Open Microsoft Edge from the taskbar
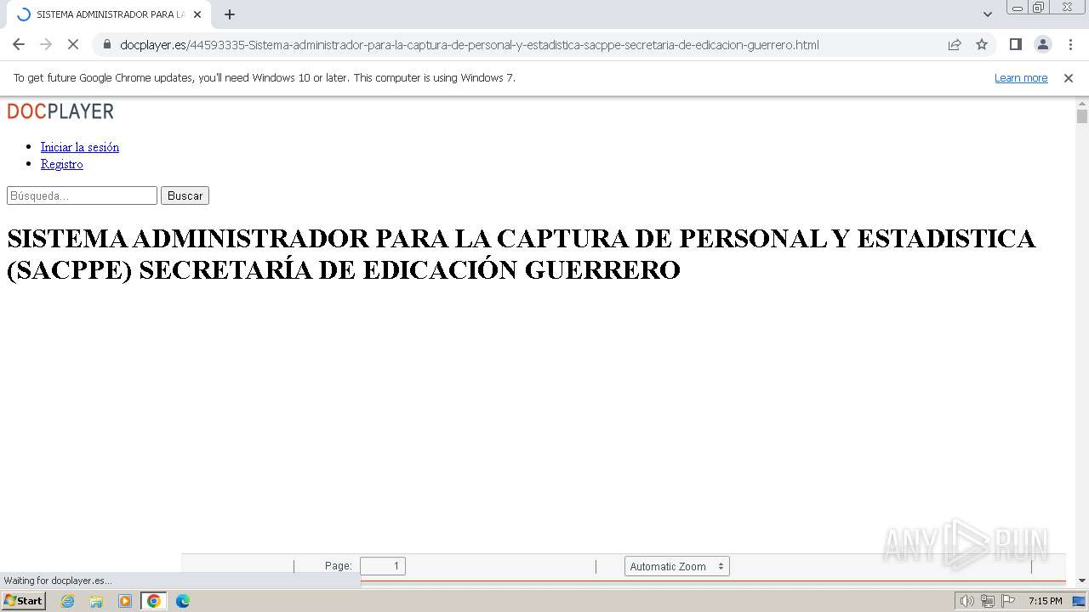This screenshot has height=612, width=1089. 183,601
